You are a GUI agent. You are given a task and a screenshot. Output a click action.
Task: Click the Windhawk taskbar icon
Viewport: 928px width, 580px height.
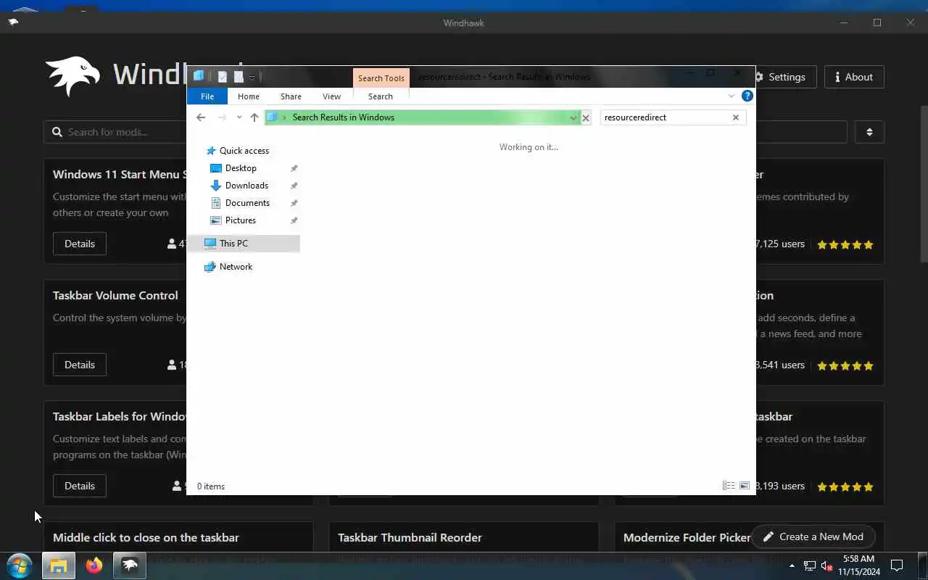pyautogui.click(x=130, y=565)
